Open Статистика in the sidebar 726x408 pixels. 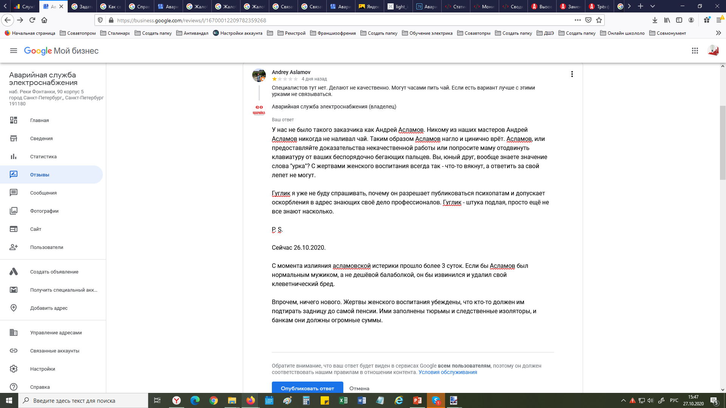click(x=43, y=156)
